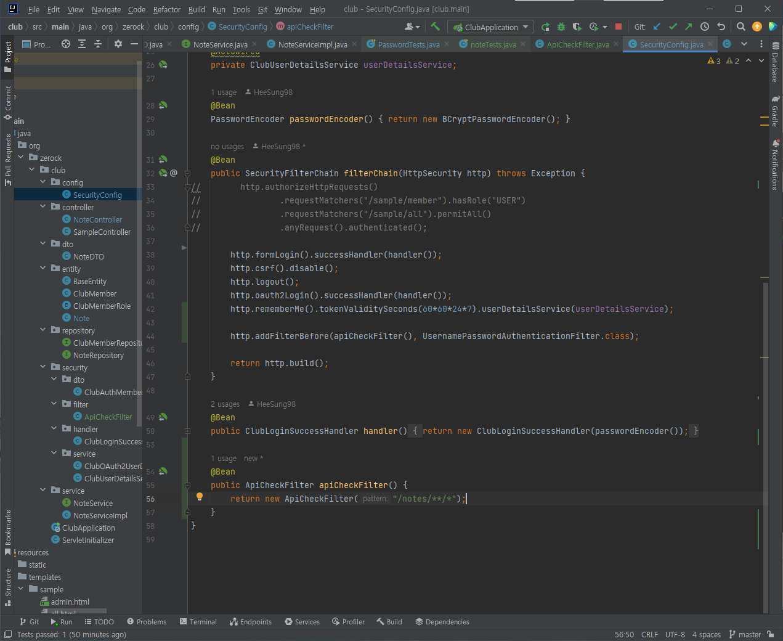Toggle read-only lock in status bar
The height and width of the screenshot is (641, 783).
point(771,634)
